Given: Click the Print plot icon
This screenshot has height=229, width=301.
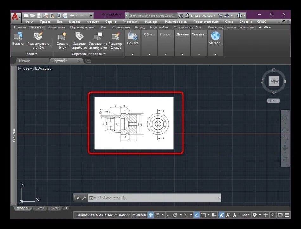Looking at the screenshot, I should tap(65, 15).
